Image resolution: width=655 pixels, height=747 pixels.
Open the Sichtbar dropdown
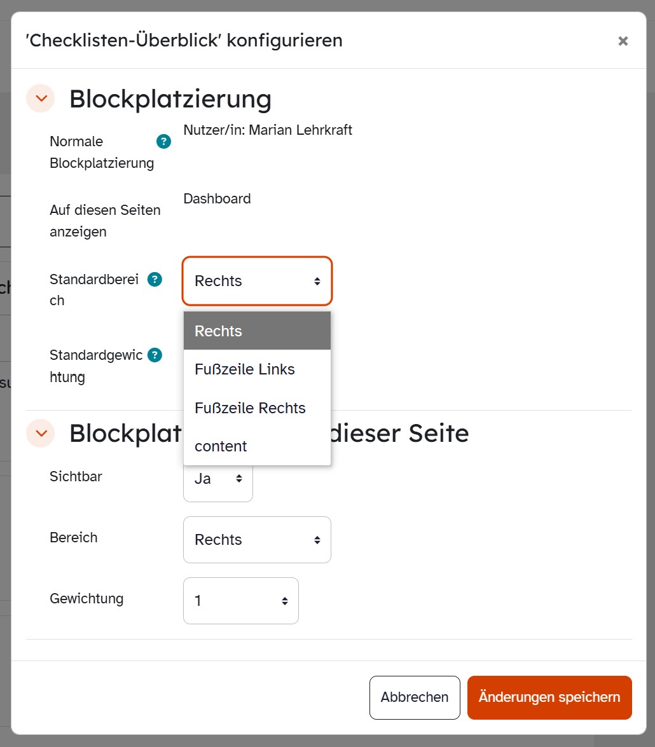point(218,479)
